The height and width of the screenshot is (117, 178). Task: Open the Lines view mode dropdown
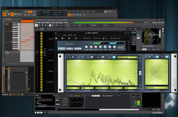click(x=131, y=88)
